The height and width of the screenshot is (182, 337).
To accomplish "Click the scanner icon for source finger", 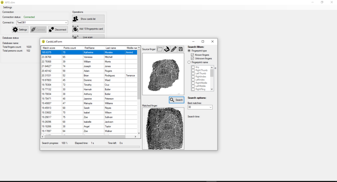I will click(x=167, y=49).
